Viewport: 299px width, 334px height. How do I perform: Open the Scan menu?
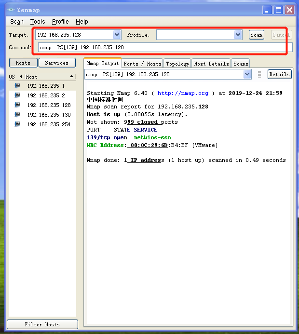17,22
